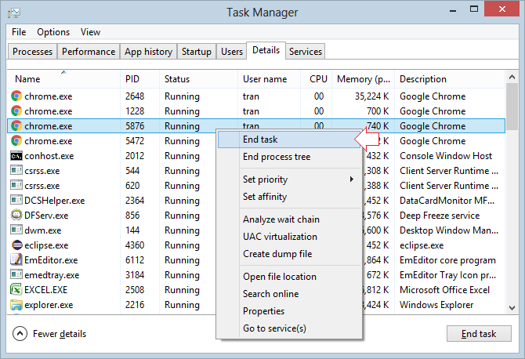Click the Chrome icon for PID 1228
This screenshot has height=359, width=525.
(x=16, y=111)
